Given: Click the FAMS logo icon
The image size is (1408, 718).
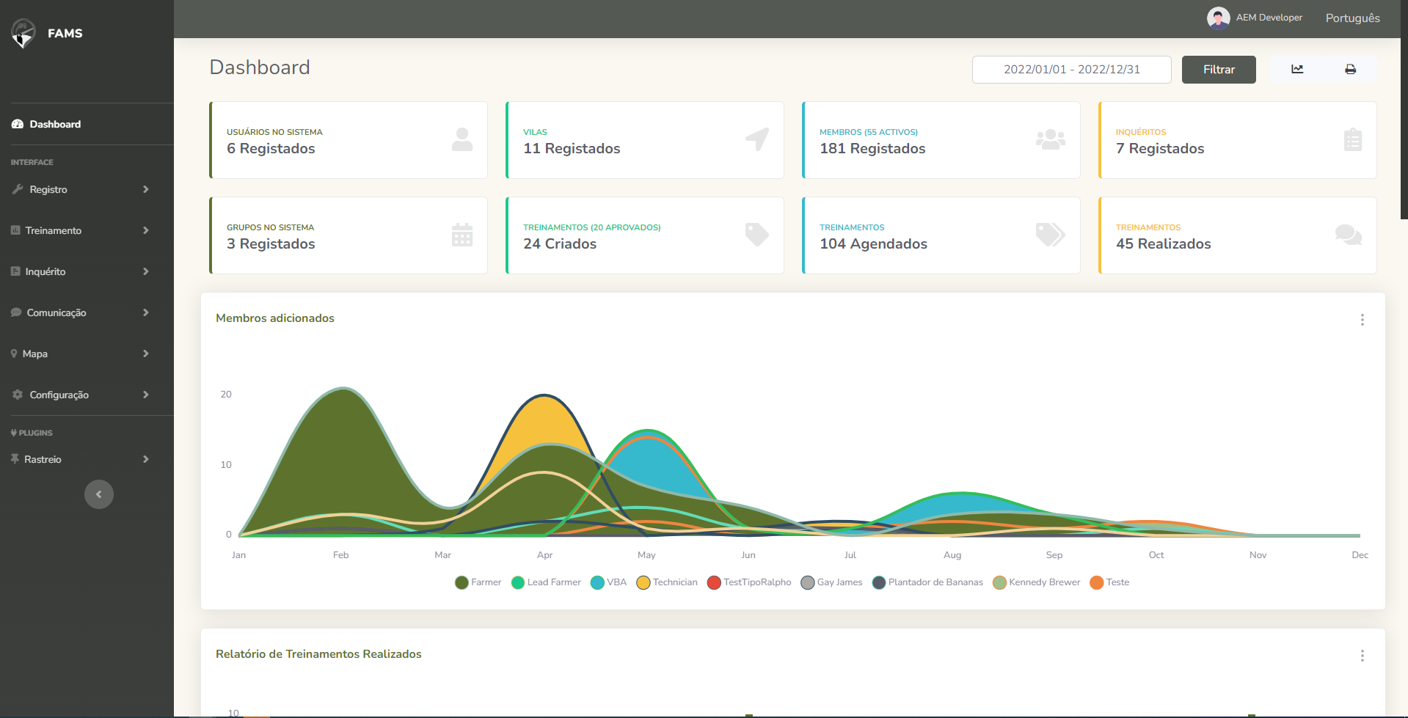Looking at the screenshot, I should (23, 33).
